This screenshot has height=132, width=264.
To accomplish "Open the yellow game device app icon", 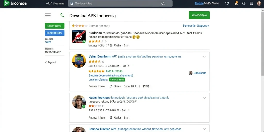I will tap(79, 61).
